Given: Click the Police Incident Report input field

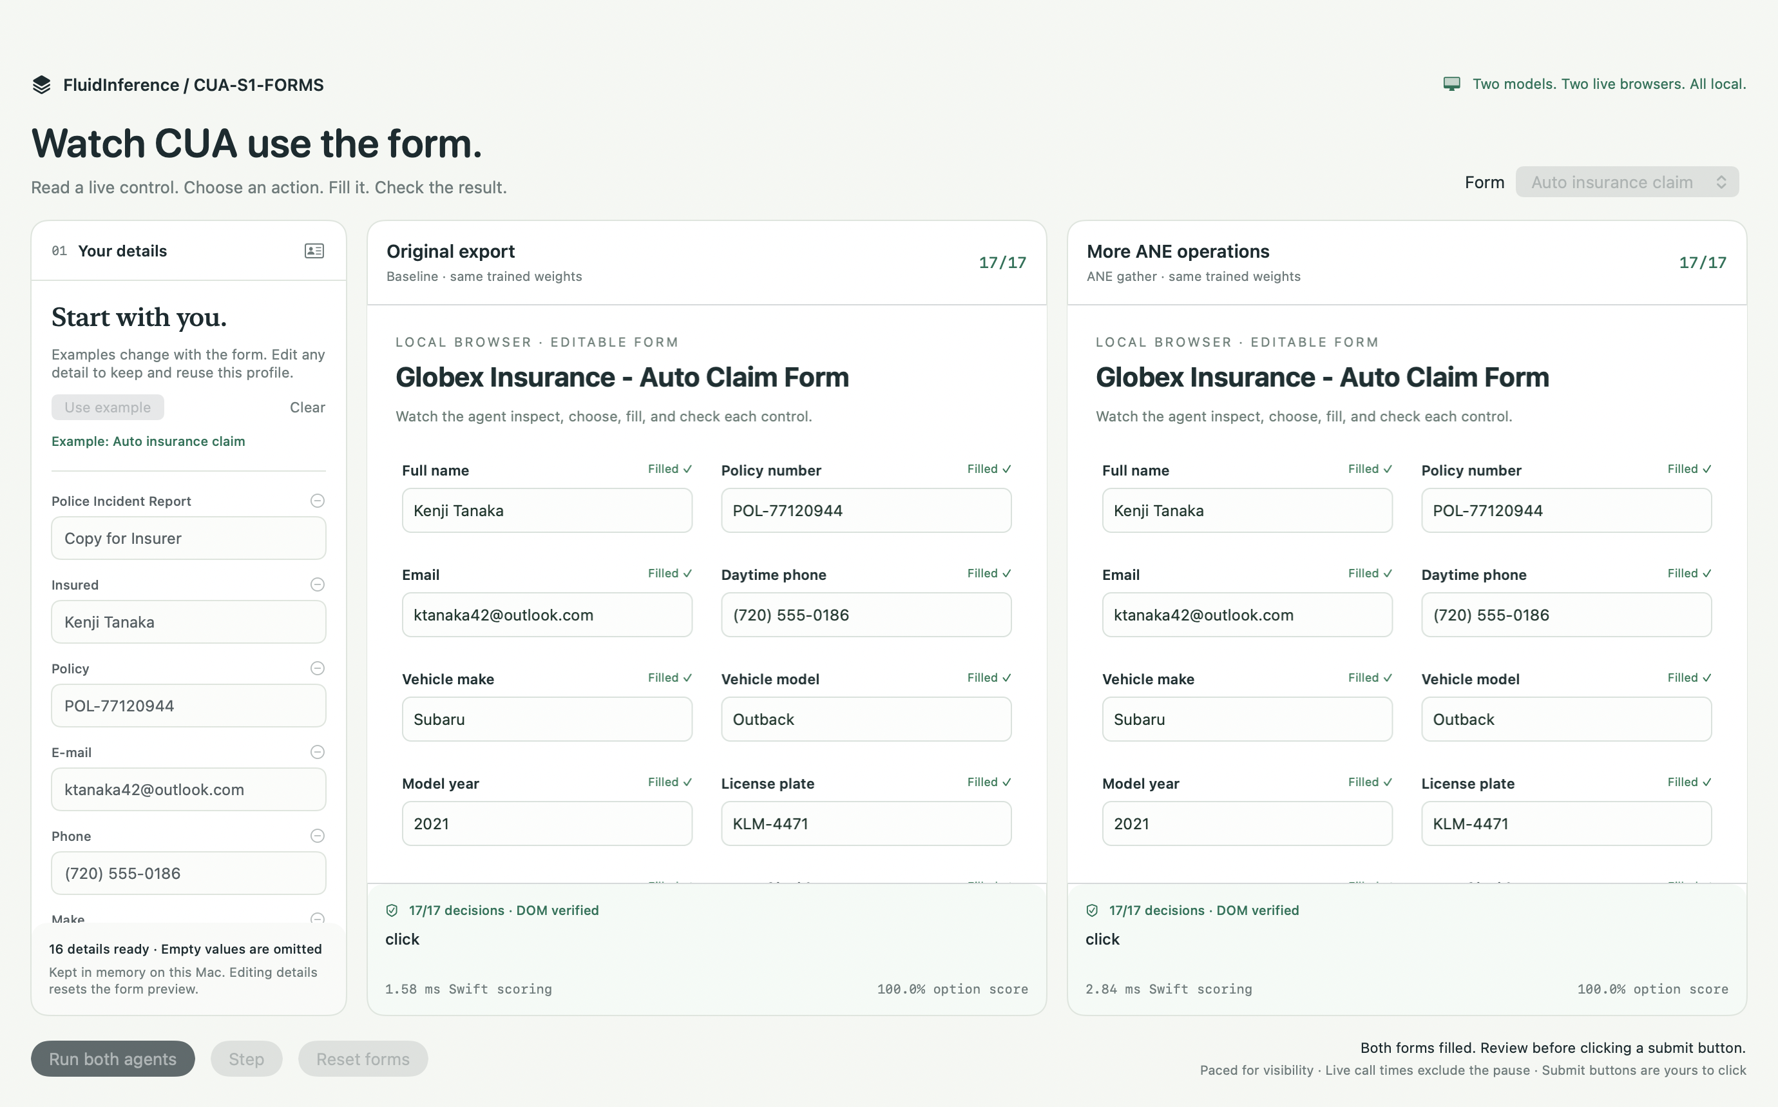Looking at the screenshot, I should click(x=188, y=538).
